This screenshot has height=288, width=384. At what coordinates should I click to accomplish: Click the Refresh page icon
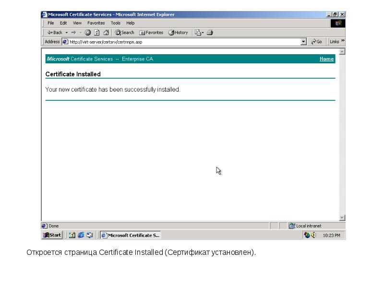pyautogui.click(x=96, y=33)
